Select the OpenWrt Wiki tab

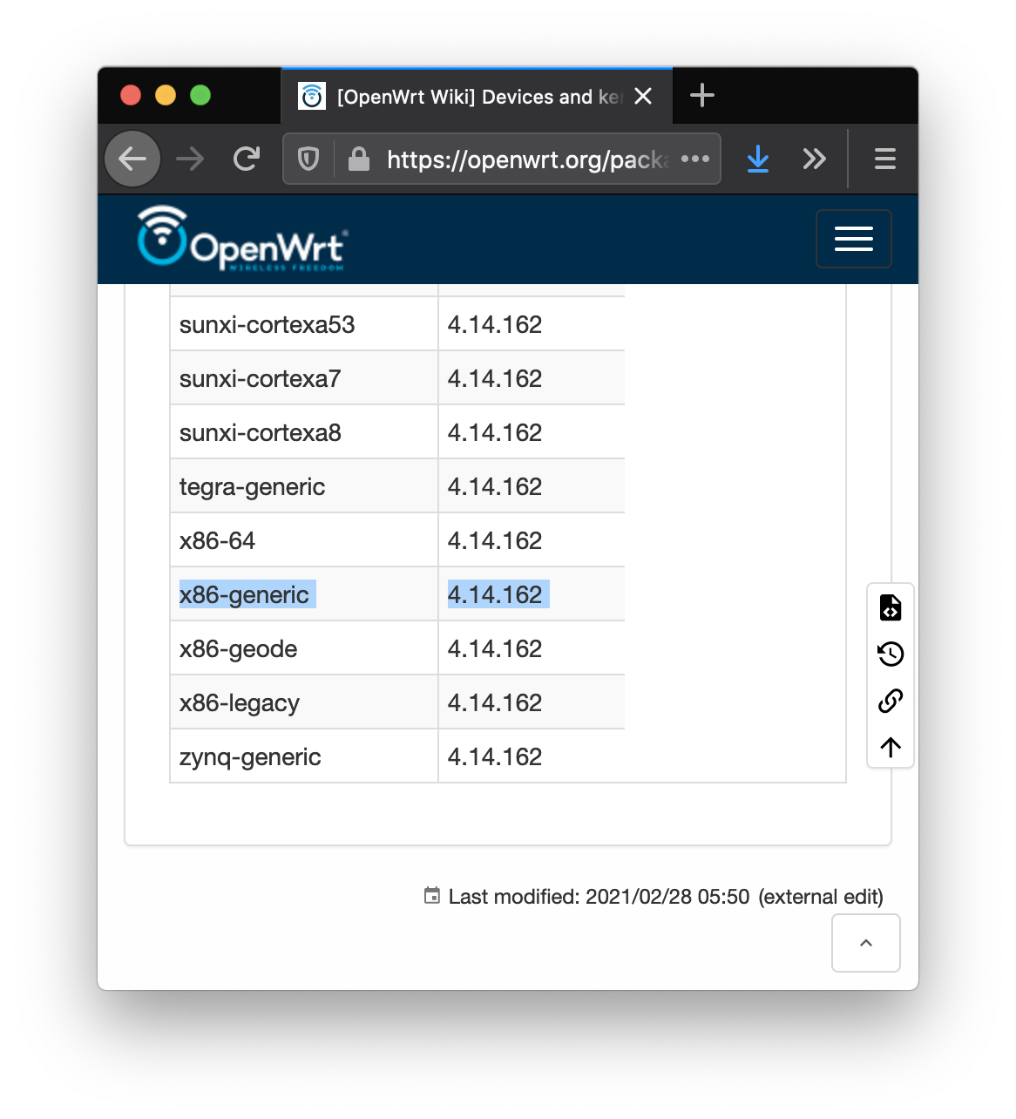tap(478, 96)
